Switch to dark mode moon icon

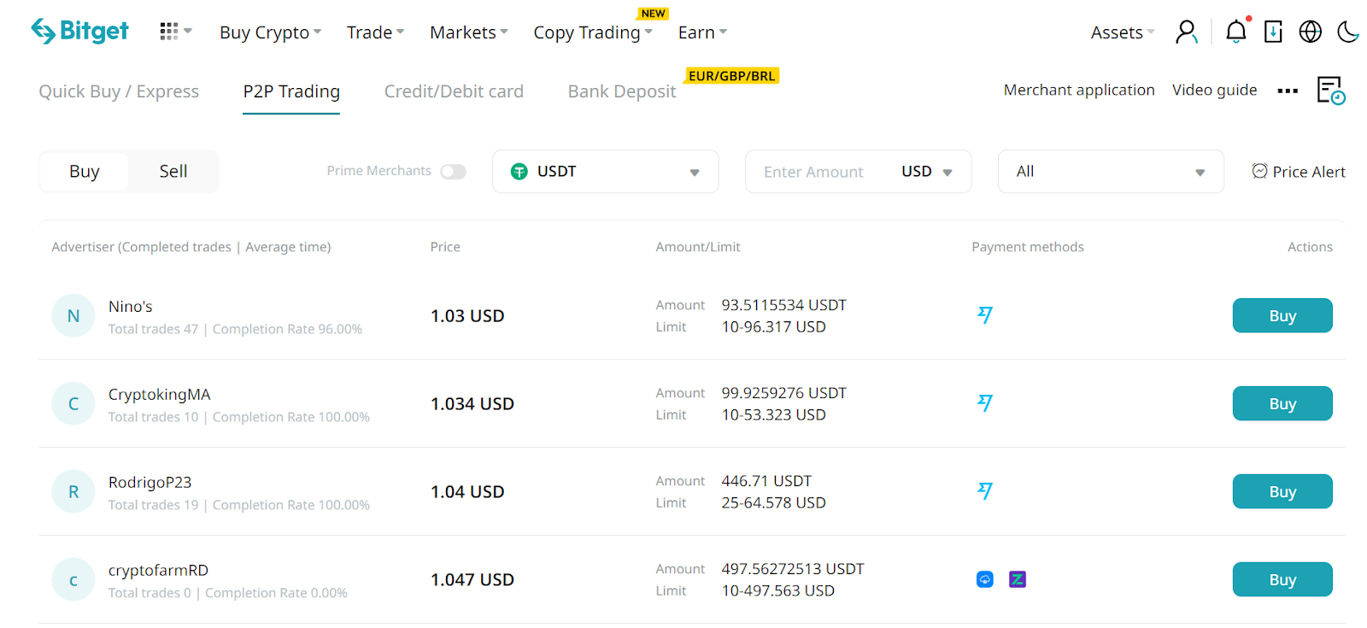point(1348,32)
